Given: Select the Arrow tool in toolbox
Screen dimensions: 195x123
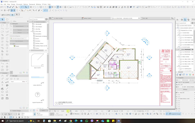Looking at the screenshot, I should 2,19.
